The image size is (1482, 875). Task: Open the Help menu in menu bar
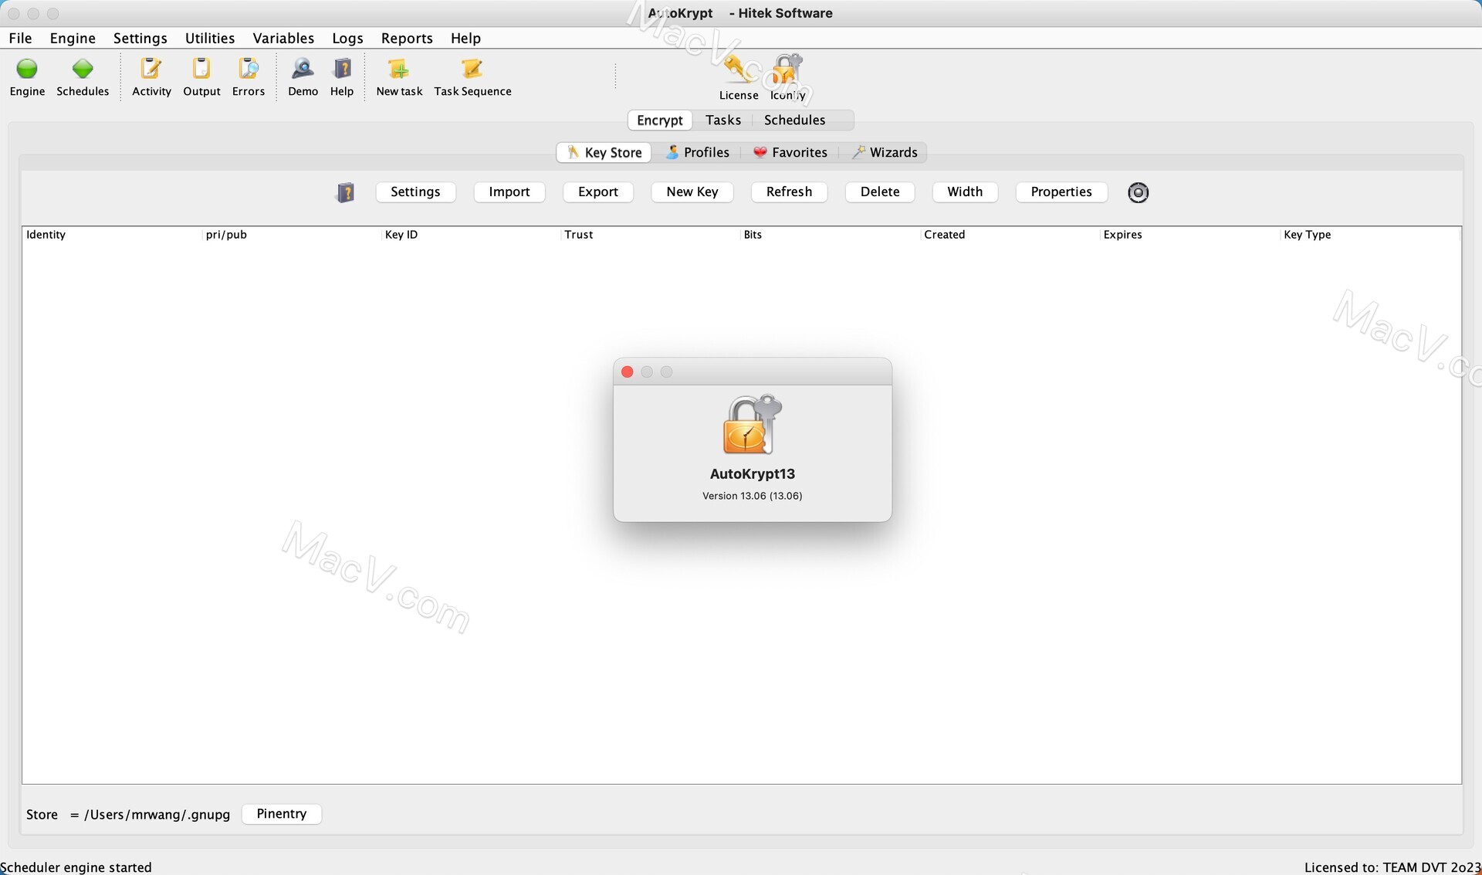point(465,38)
